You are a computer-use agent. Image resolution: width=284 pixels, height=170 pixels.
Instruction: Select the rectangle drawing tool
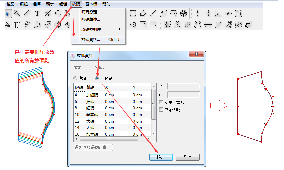[x=133, y=13]
